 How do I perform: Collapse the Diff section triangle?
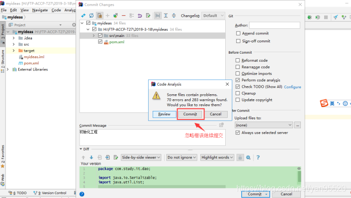81,149
